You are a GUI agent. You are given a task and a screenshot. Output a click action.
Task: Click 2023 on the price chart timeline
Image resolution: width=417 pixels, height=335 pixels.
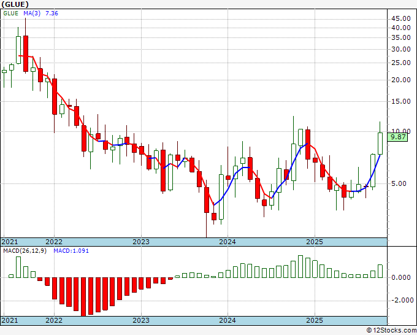141,242
